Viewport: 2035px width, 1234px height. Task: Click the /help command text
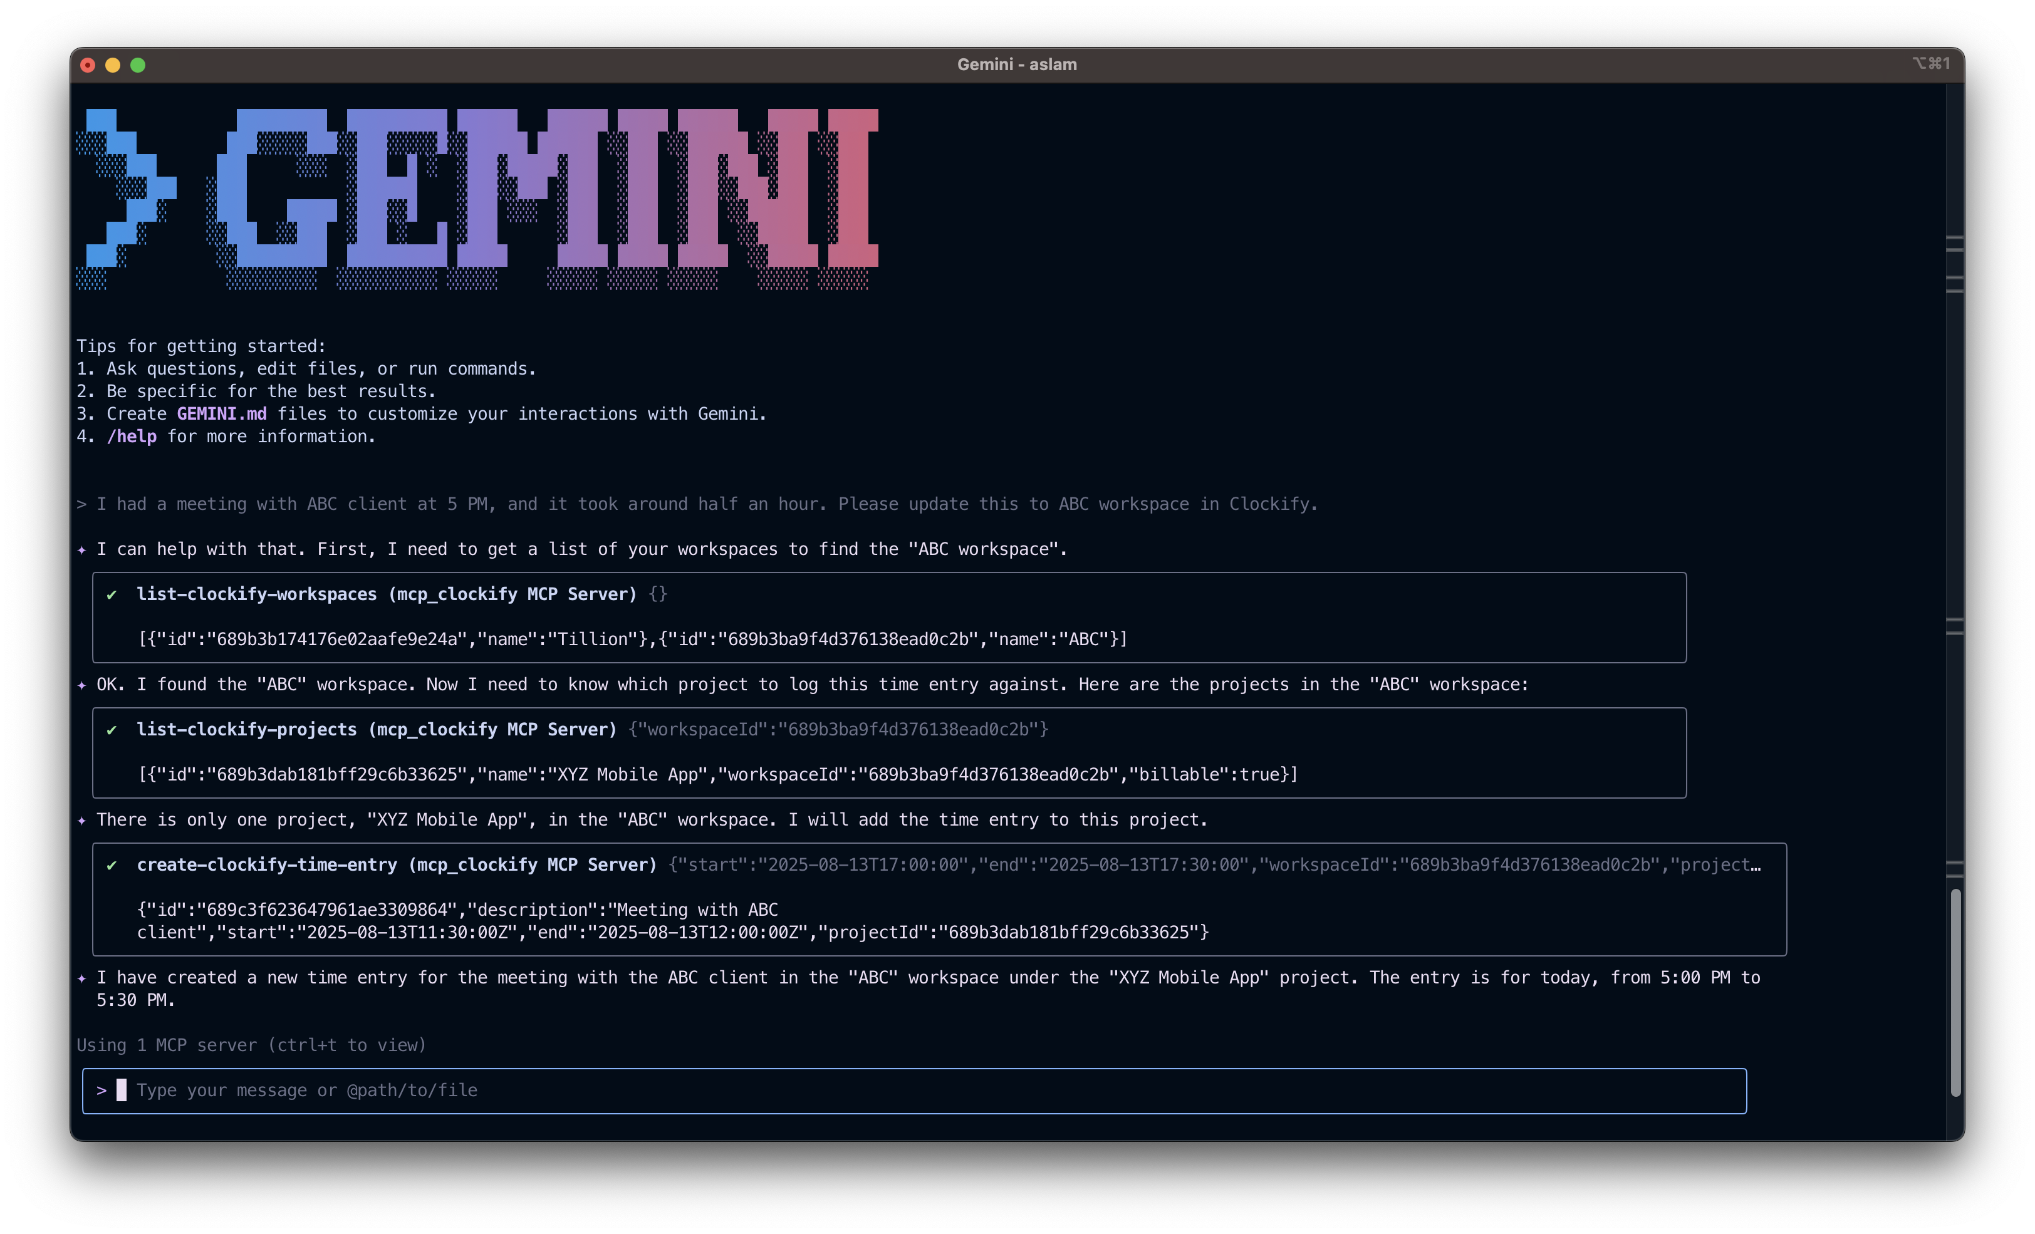point(132,437)
